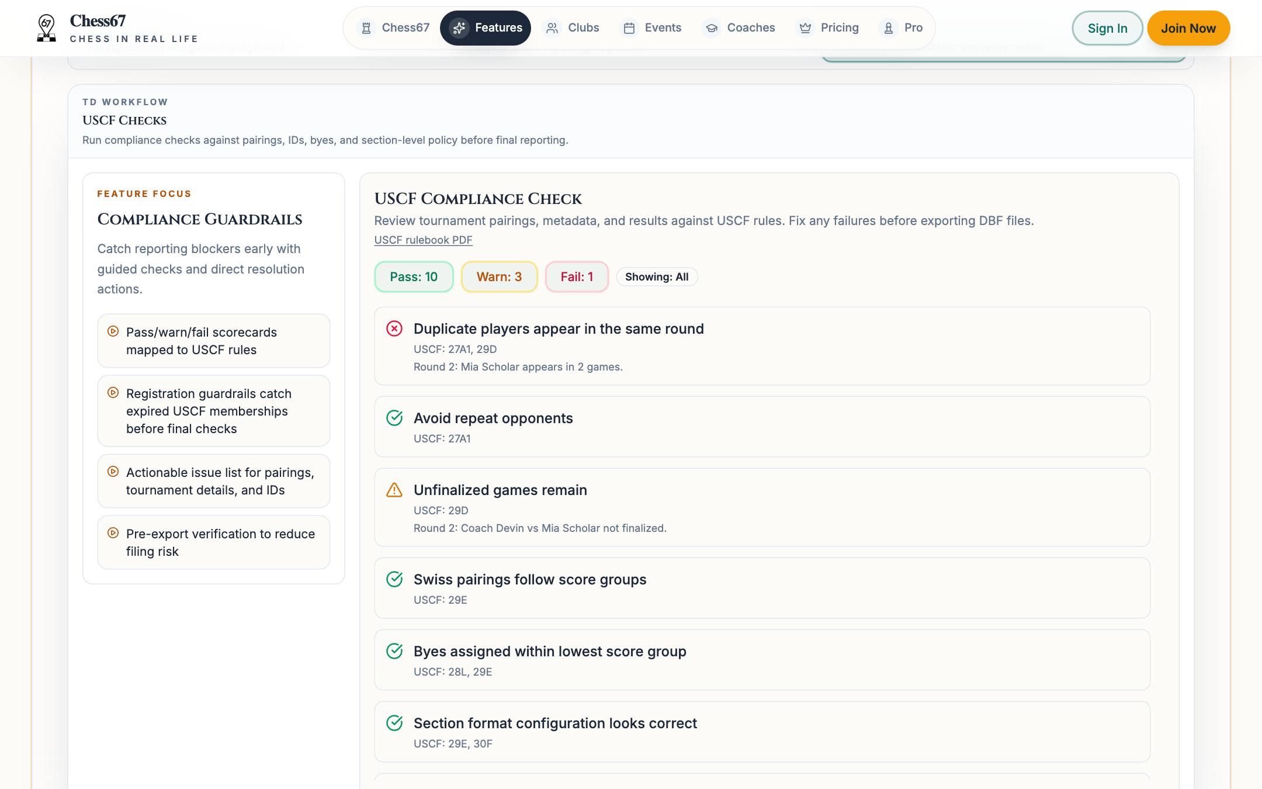1262x789 pixels.
Task: Click the text 'USCF: 28L, 29E'
Action: pos(453,672)
